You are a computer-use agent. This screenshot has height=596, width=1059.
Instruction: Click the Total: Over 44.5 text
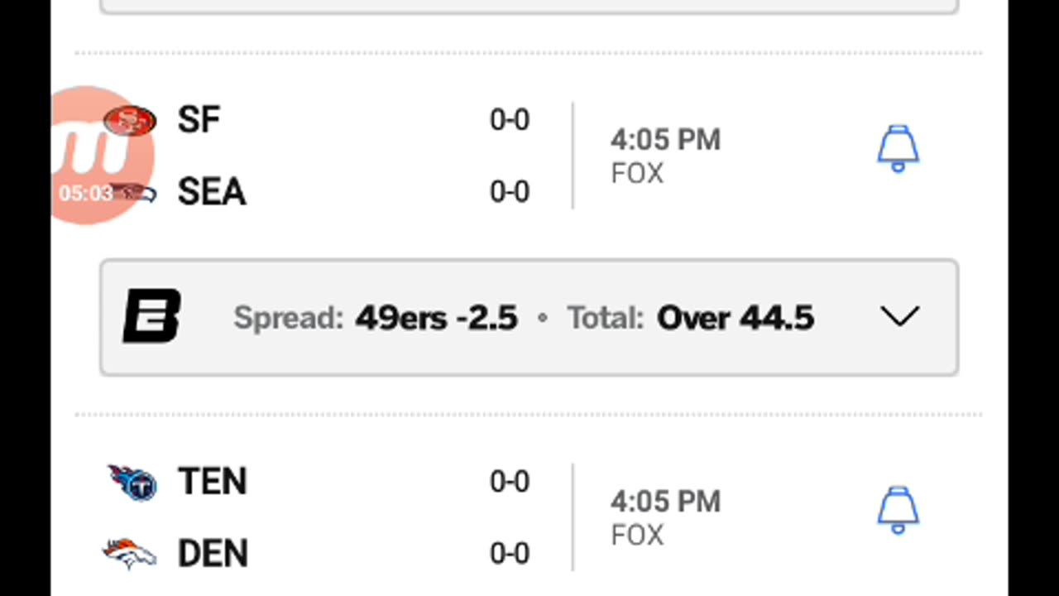pyautogui.click(x=691, y=318)
